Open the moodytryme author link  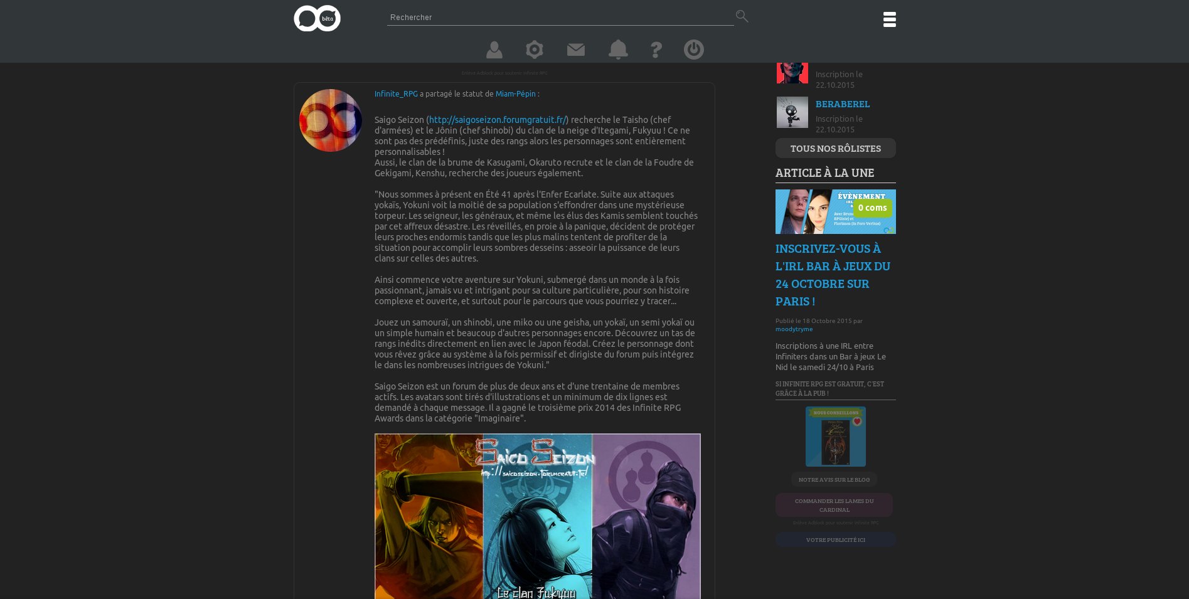tap(794, 329)
